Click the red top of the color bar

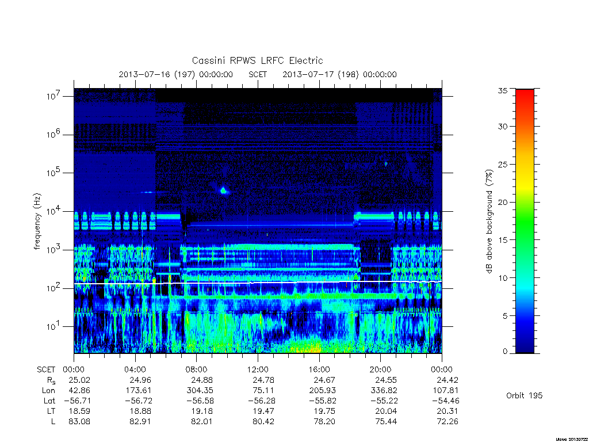[x=525, y=95]
